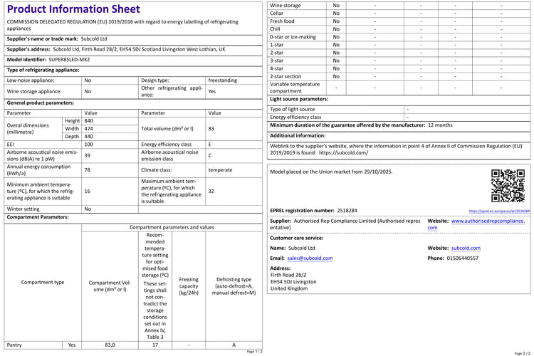The height and width of the screenshot is (356, 534).
Task: Click the Type of light source label
Action: pyautogui.click(x=292, y=110)
